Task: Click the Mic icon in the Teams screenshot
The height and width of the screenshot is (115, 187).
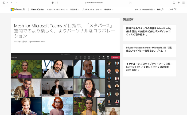Action: 99,57
